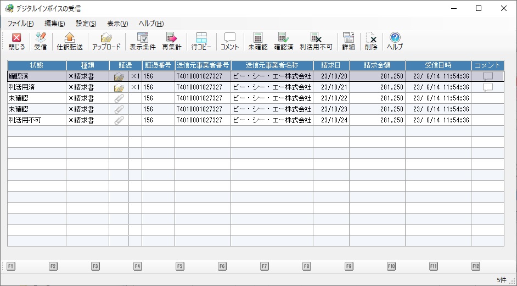Click paperclip icon in 23/10/23 row
The width and height of the screenshot is (517, 286).
(119, 109)
